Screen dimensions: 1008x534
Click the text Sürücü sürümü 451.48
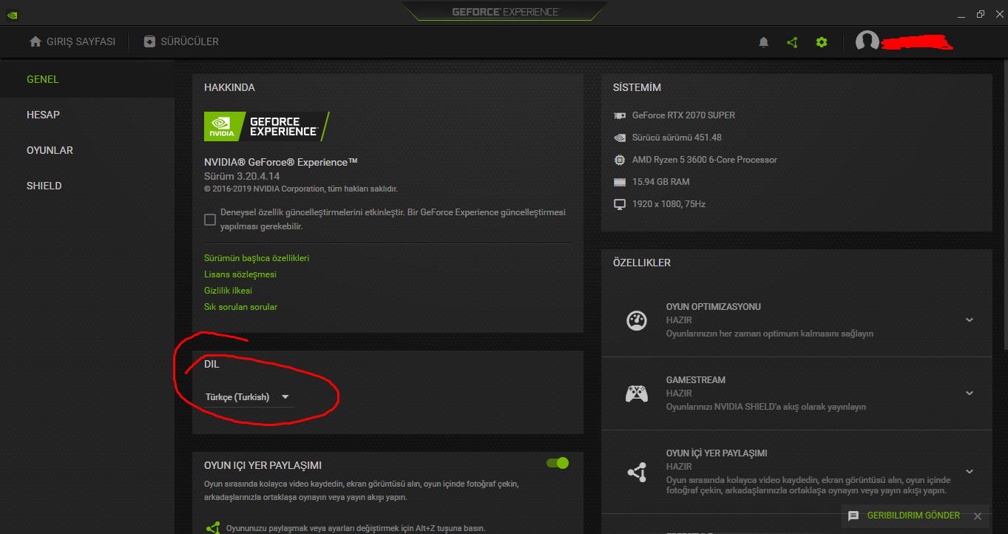click(x=677, y=138)
